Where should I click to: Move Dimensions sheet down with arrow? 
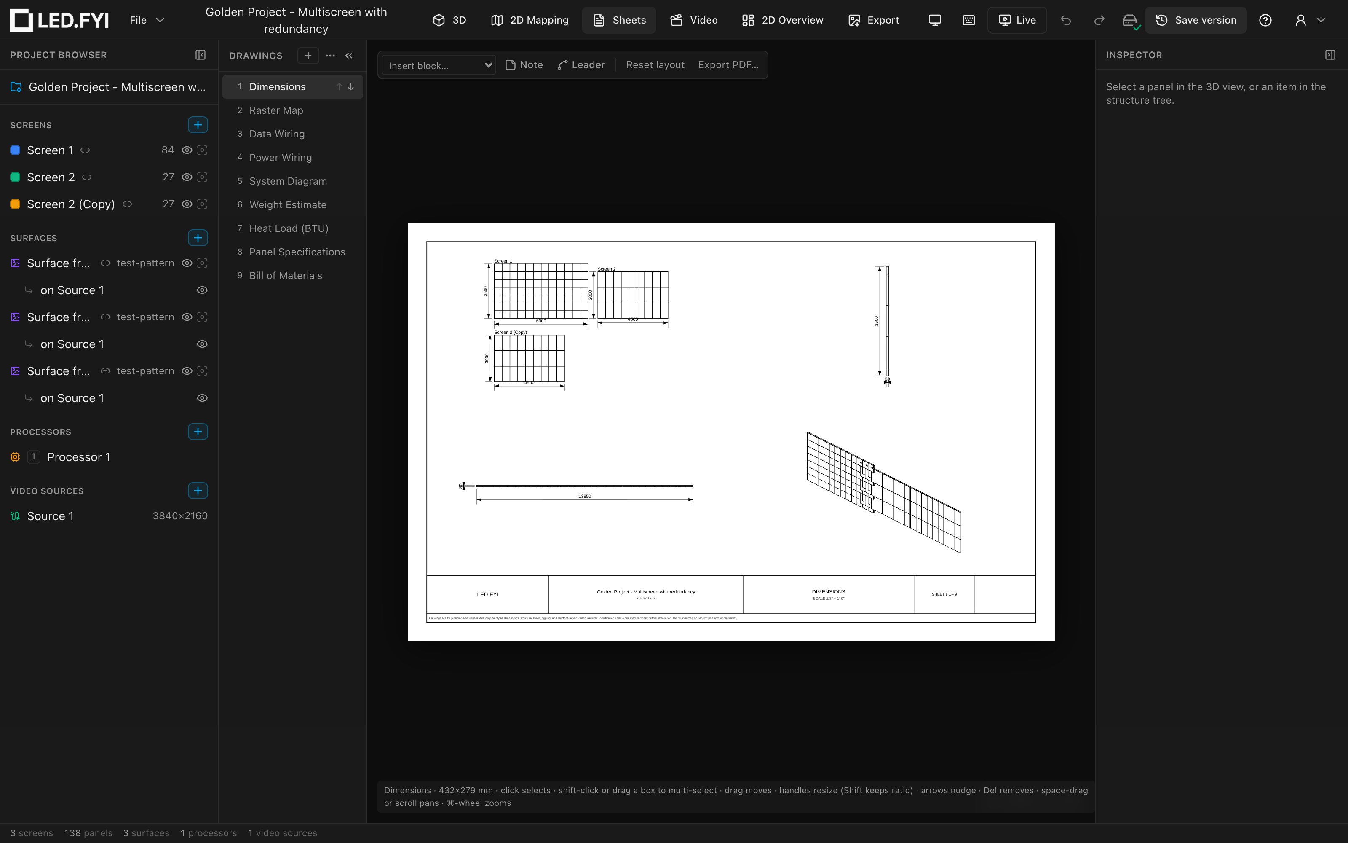(351, 86)
